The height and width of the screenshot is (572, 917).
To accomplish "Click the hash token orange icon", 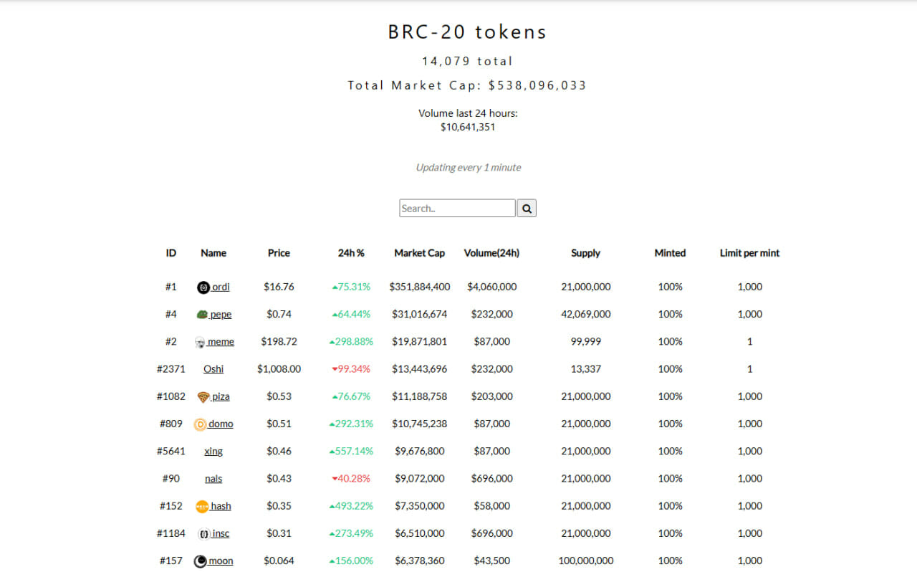I will (202, 507).
